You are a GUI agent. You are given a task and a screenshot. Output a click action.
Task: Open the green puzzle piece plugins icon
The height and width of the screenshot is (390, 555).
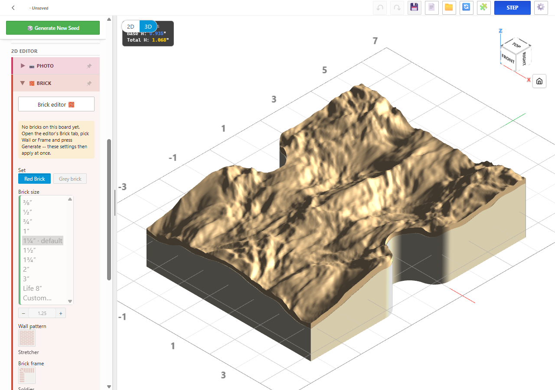[484, 7]
